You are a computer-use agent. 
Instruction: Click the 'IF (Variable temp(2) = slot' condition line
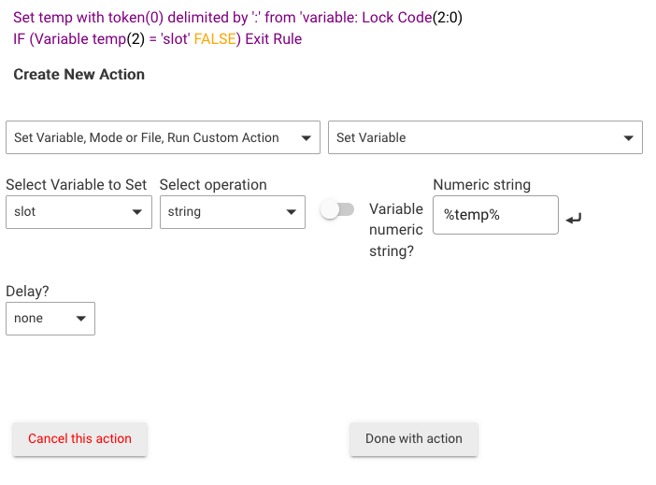click(158, 39)
